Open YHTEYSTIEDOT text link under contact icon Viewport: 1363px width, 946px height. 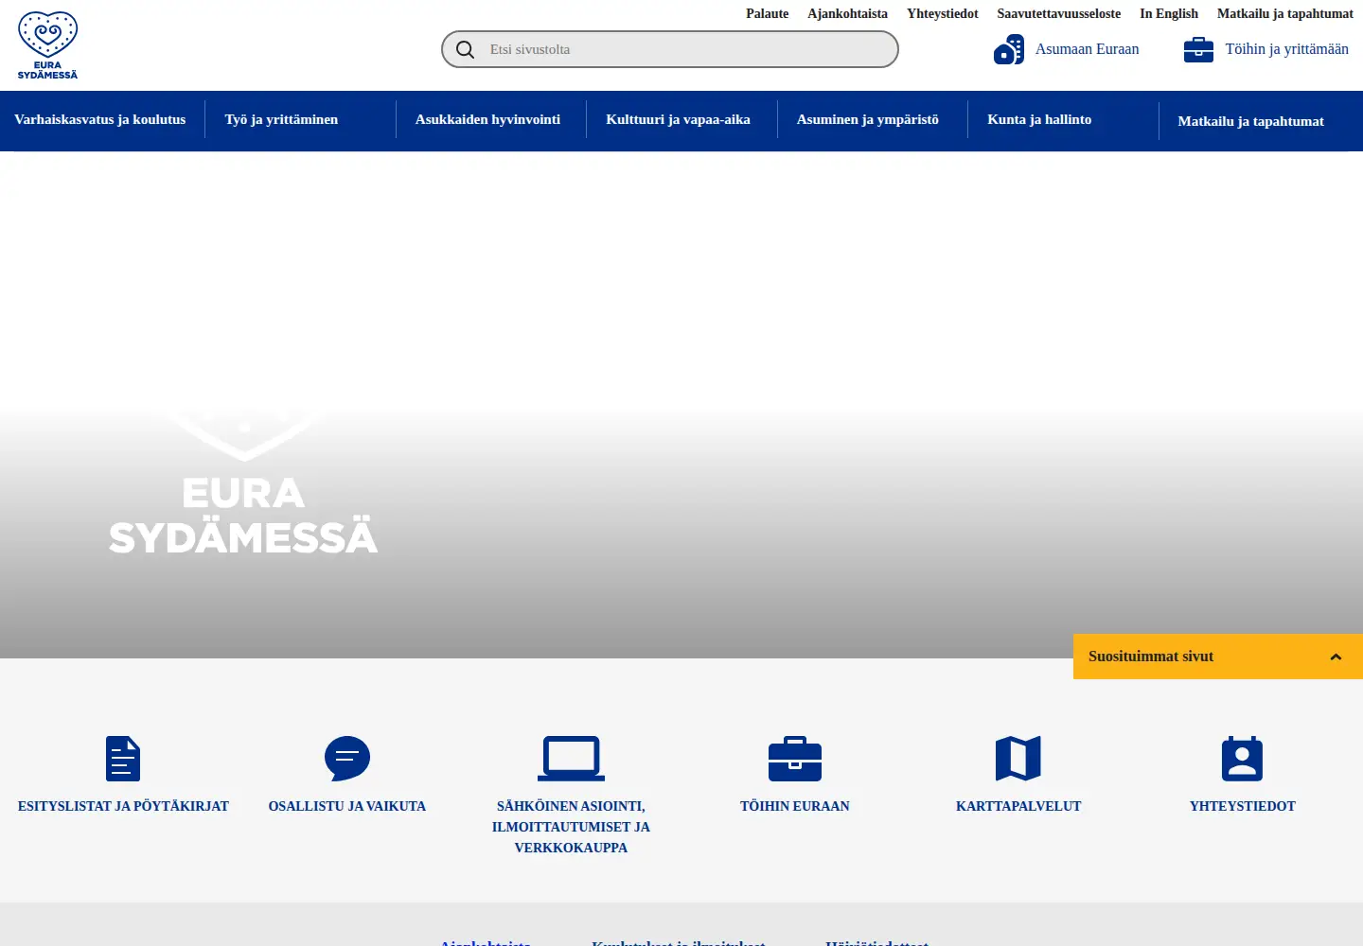pyautogui.click(x=1242, y=806)
